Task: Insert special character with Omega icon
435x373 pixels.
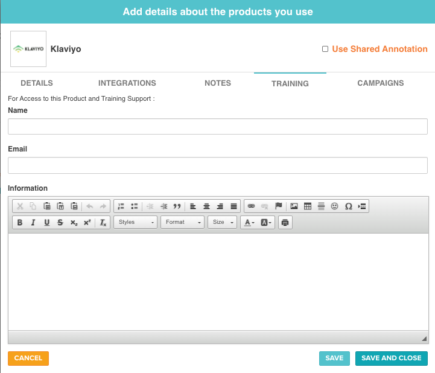Action: coord(349,206)
